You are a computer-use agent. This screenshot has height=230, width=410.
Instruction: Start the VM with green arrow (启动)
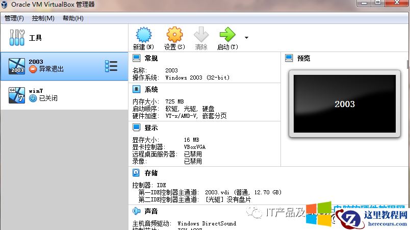[227, 35]
